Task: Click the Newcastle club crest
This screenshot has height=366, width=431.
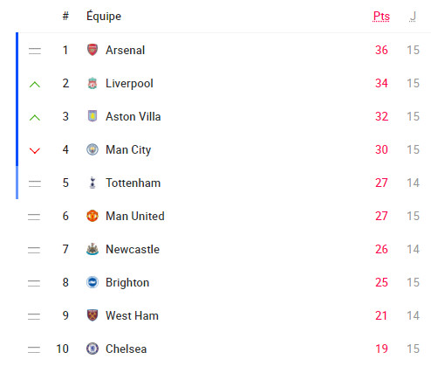Action: coord(92,249)
